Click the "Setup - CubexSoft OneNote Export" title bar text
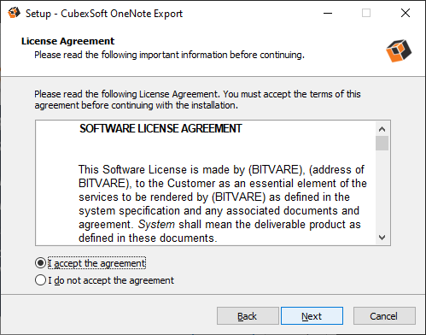The image size is (426, 335). [104, 14]
